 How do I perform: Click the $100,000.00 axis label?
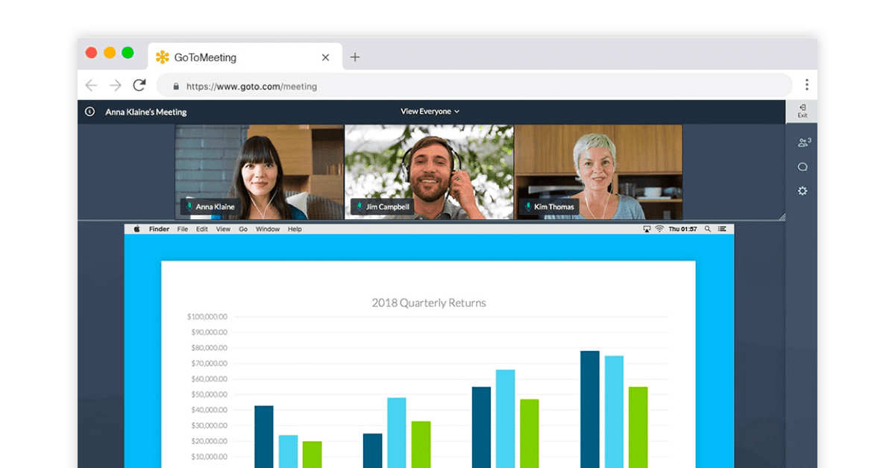pos(207,317)
